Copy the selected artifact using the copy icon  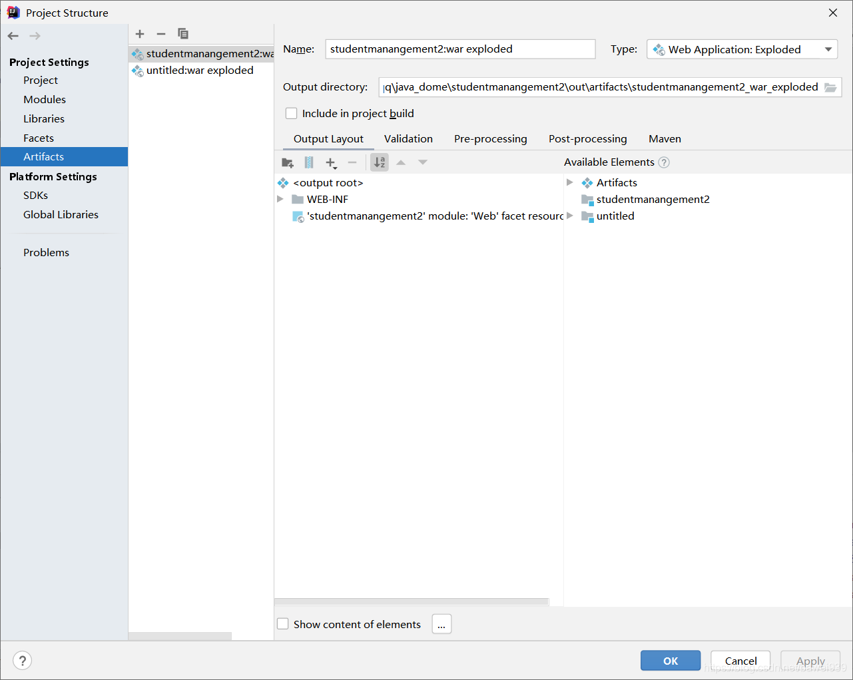[x=183, y=34]
